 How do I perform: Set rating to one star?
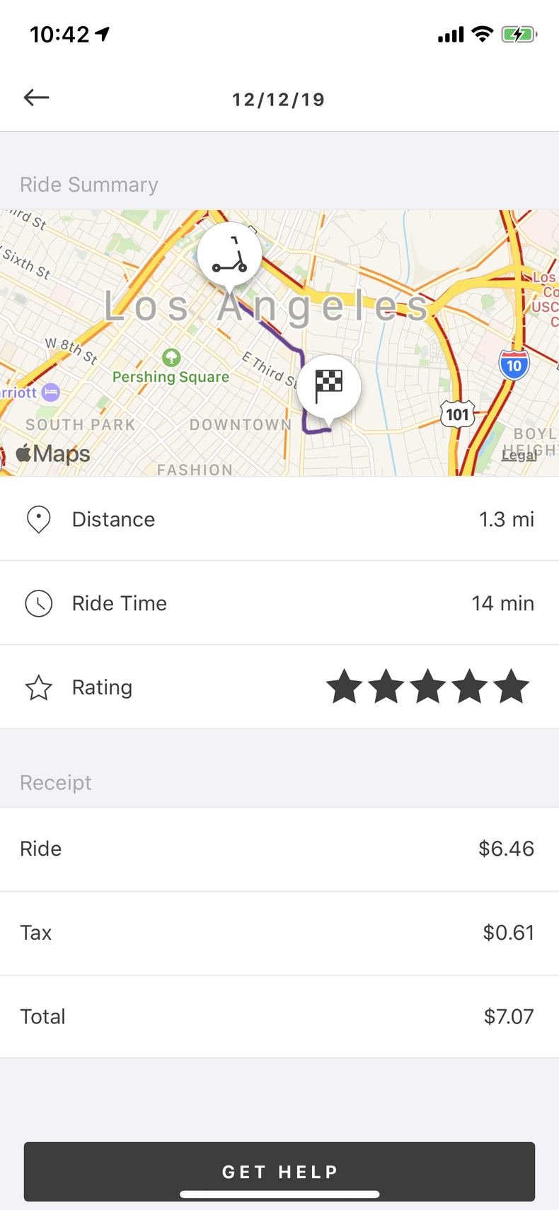tap(344, 687)
